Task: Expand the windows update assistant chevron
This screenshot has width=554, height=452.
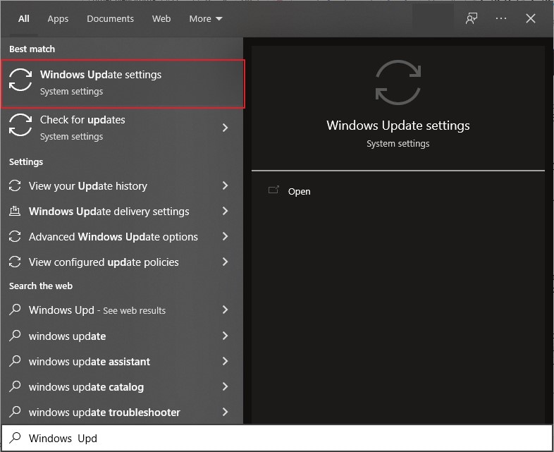Action: point(225,361)
